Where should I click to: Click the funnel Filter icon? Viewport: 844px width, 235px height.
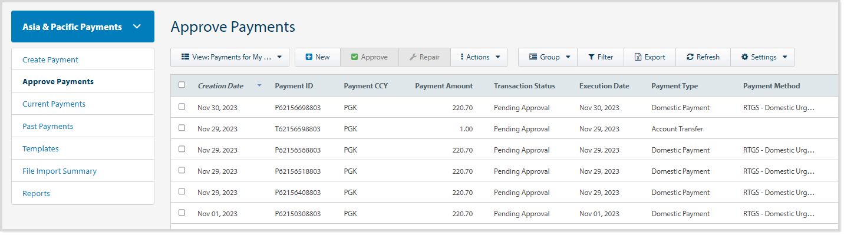coord(591,57)
